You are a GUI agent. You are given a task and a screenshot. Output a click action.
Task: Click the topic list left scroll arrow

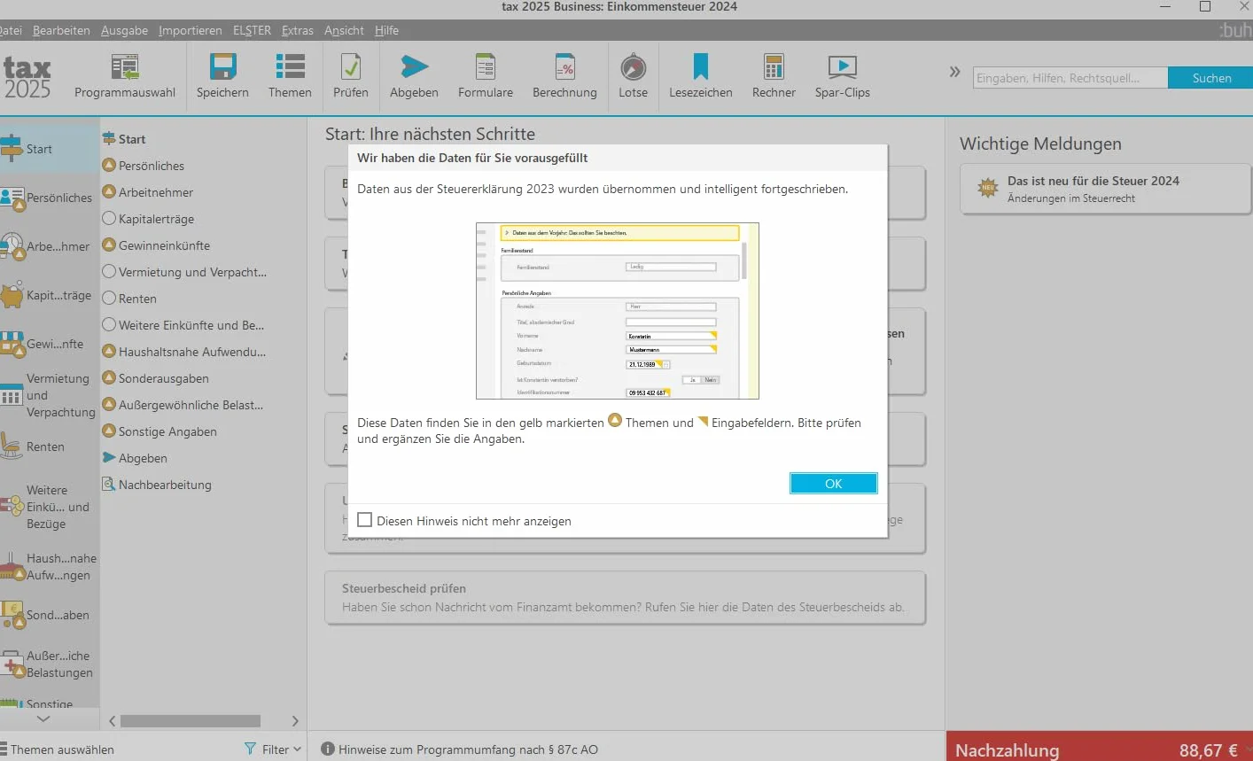112,721
